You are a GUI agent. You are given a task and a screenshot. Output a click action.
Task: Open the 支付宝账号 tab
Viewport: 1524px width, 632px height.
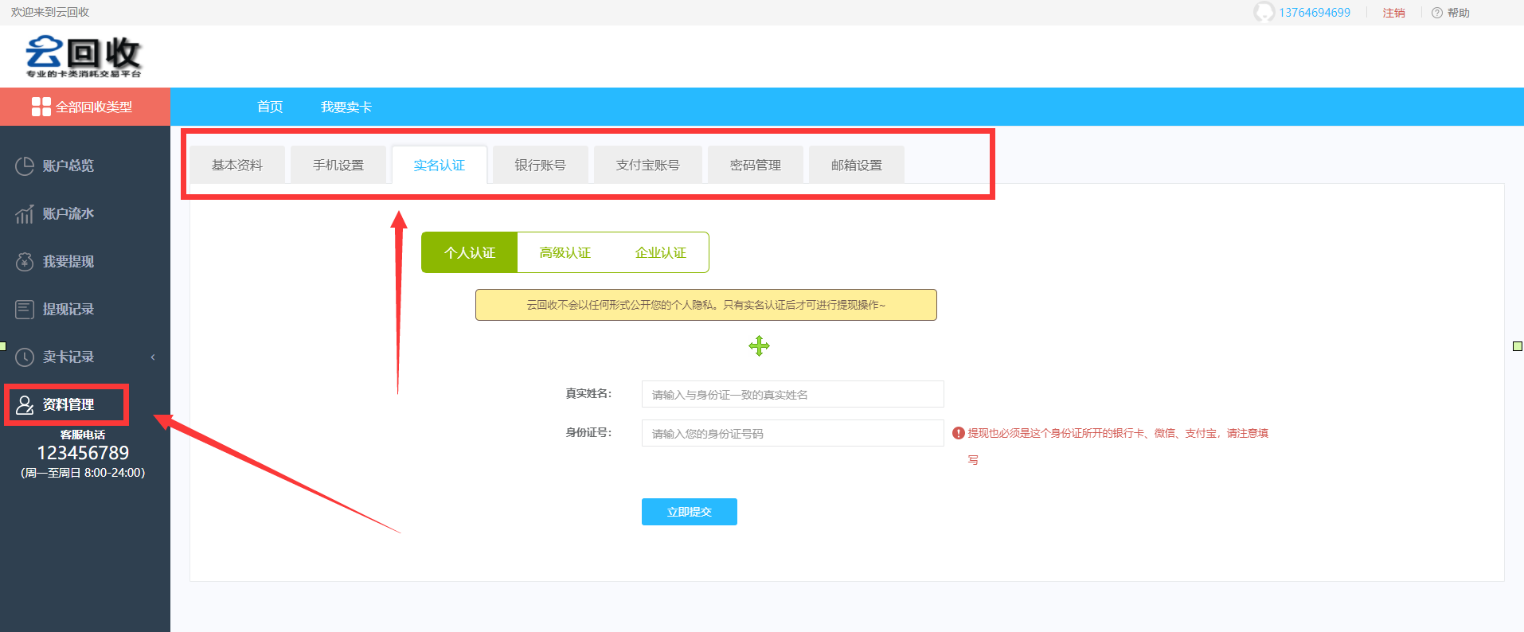click(x=648, y=165)
